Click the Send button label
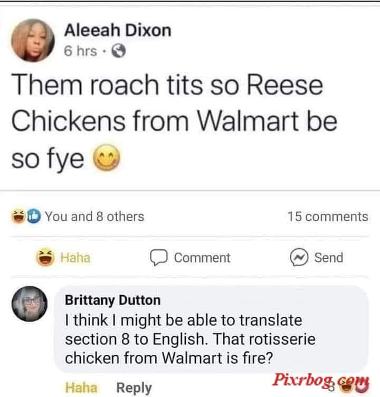The height and width of the screenshot is (397, 380). pyautogui.click(x=329, y=258)
